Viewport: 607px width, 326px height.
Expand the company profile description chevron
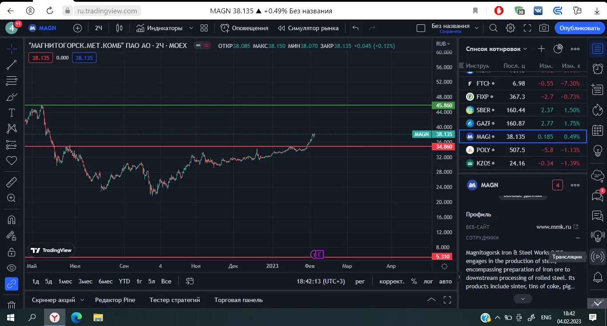(x=523, y=299)
